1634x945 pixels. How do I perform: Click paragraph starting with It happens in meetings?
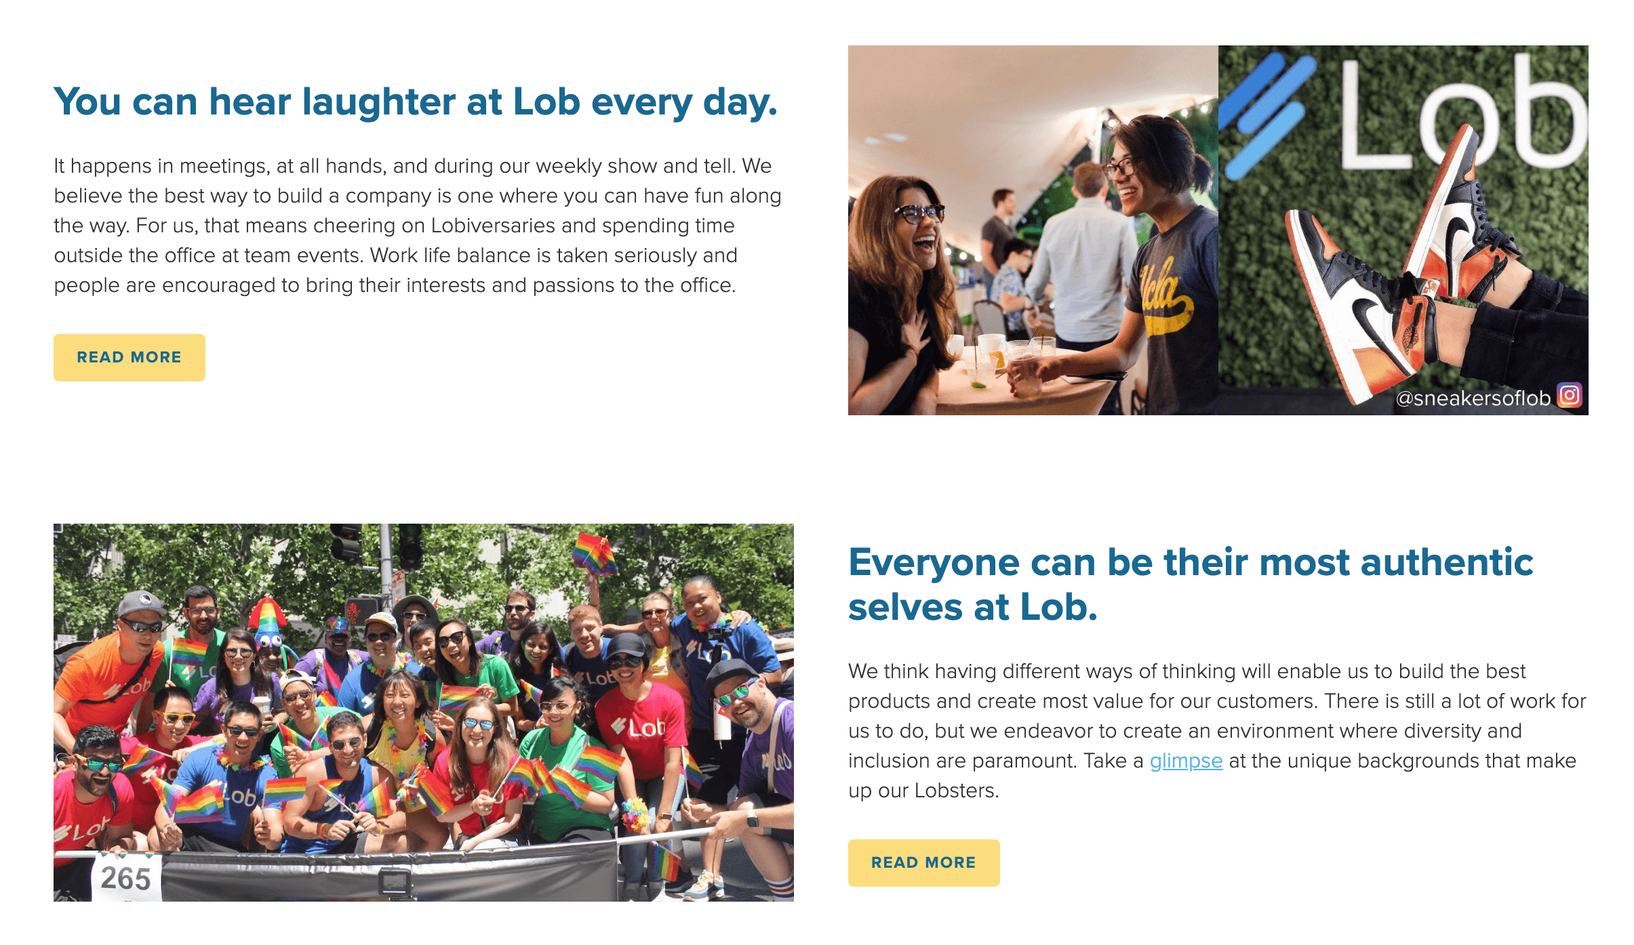click(418, 226)
